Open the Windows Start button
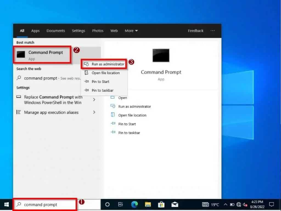Screen dimensions: 281x211 click(7, 204)
